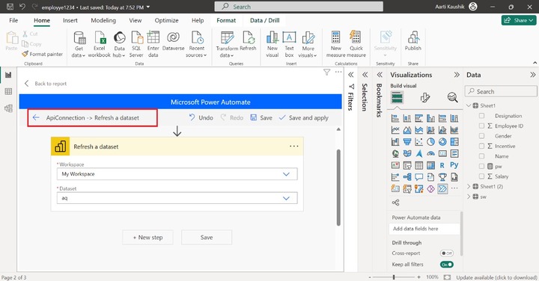Switch to the Insert tab
539x281 pixels.
click(x=70, y=21)
